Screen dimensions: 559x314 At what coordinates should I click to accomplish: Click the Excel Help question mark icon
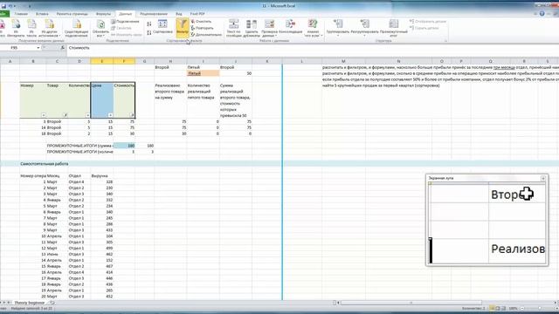pos(542,14)
